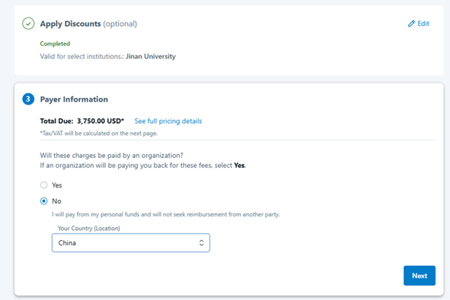Click the green completed checkmark icon
Screen dimensions: 450x300
coord(28,24)
